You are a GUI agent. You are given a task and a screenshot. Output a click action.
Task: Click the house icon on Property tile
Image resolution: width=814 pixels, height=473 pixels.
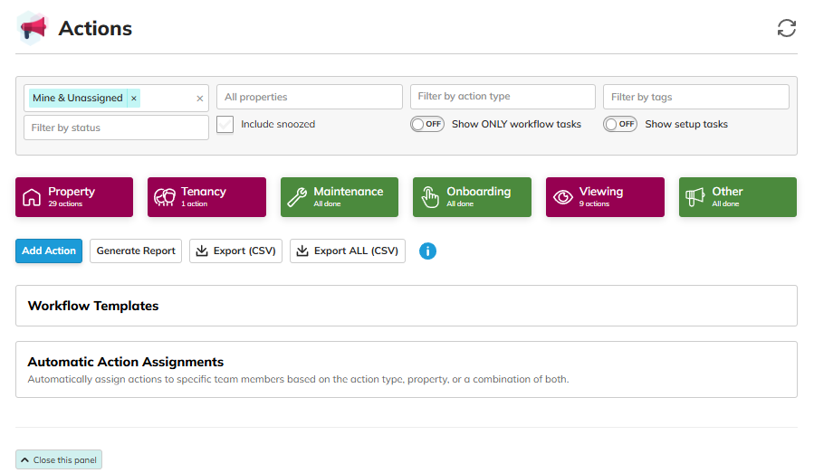32,197
